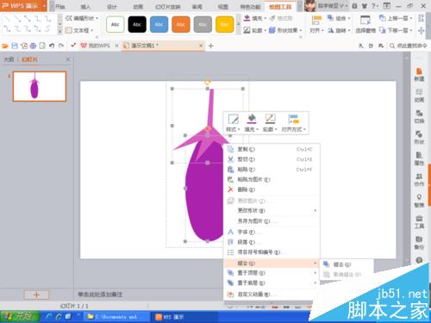This screenshot has height=323, width=431.
Task: Choose Paste as Picture in the context menu
Action: pos(272,179)
